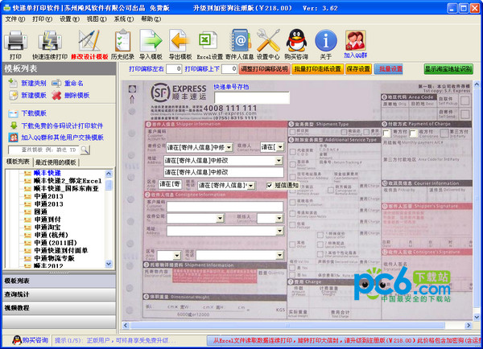Click 加入QQ群 toolbar icon
Image resolution: width=483 pixels, height=349 pixels.
(x=356, y=40)
